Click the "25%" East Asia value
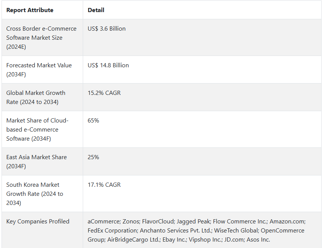 tap(93, 157)
